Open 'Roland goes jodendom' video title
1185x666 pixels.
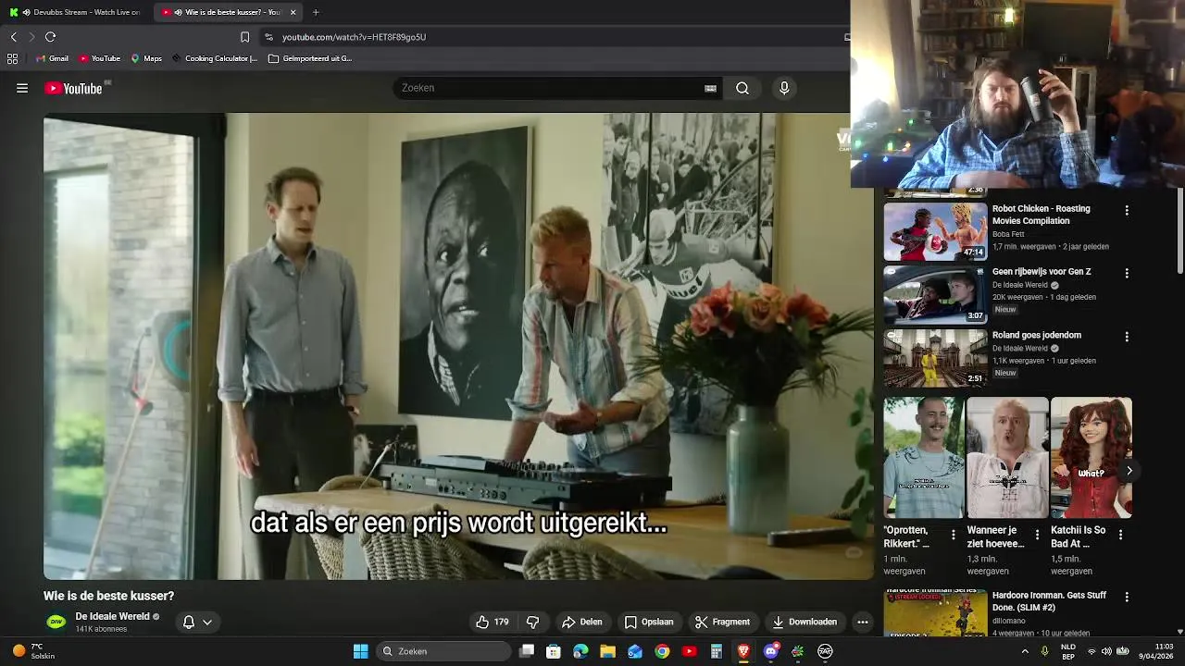(1036, 335)
